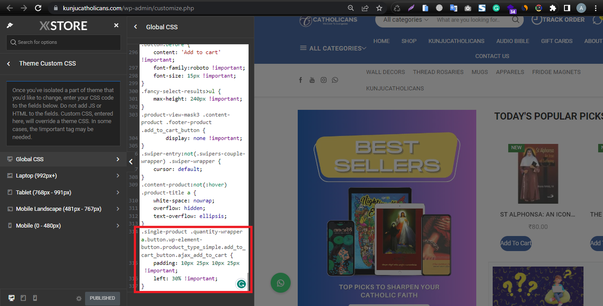This screenshot has width=603, height=306.
Task: Open the Extensions puzzle menu
Action: tap(553, 8)
